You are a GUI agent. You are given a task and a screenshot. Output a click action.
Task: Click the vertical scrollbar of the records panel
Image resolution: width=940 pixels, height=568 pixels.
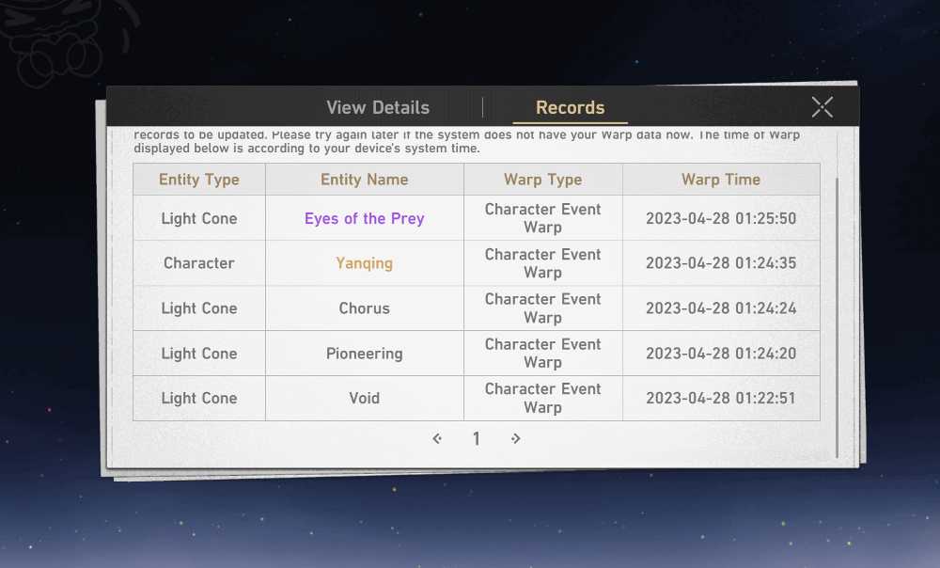point(837,318)
